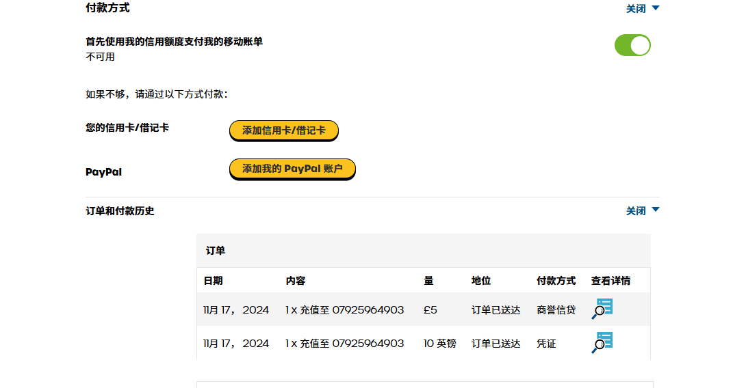733x388 pixels.
Task: Click the 订单 table title bar
Action: [x=423, y=251]
